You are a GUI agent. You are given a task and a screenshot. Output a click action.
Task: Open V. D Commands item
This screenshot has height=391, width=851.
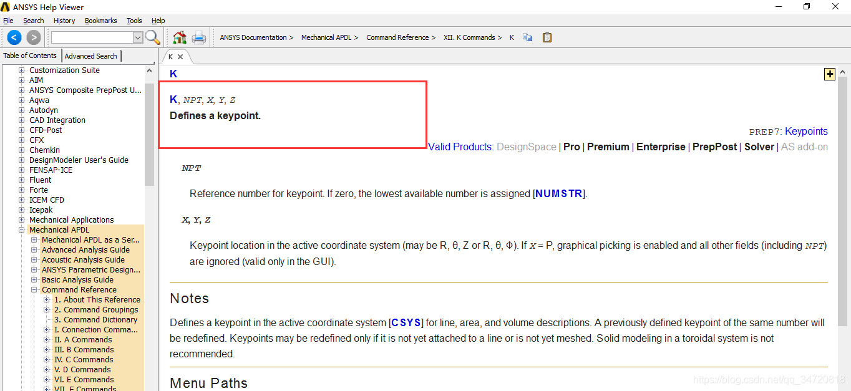pos(84,370)
